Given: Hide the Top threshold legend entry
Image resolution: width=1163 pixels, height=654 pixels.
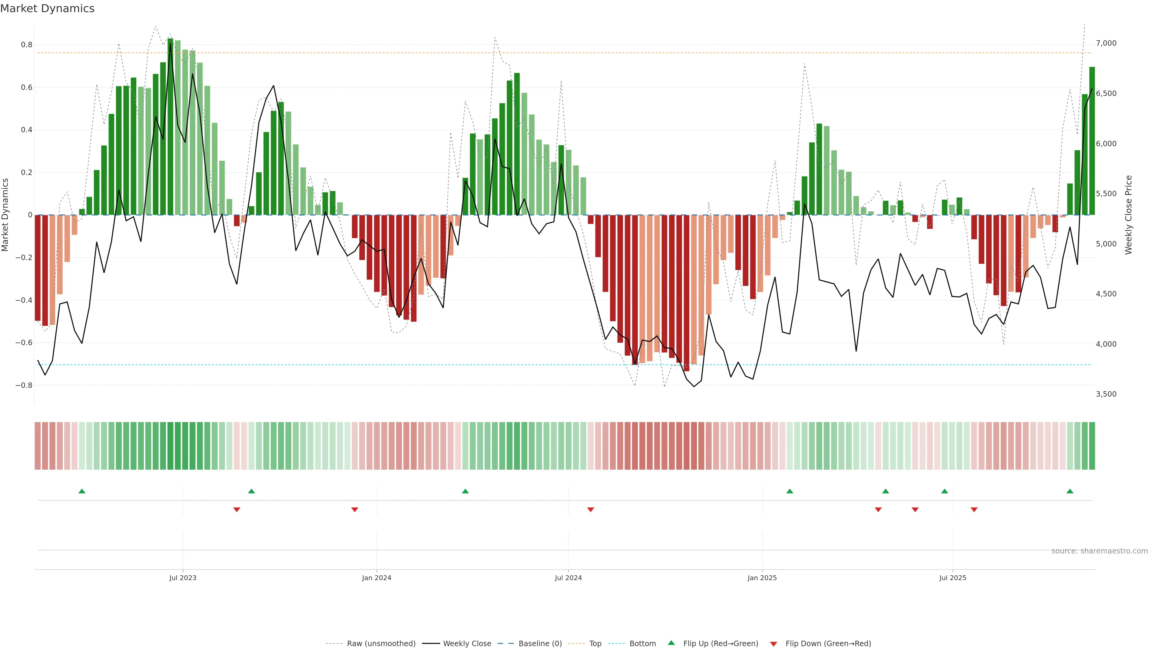Looking at the screenshot, I should 595,644.
